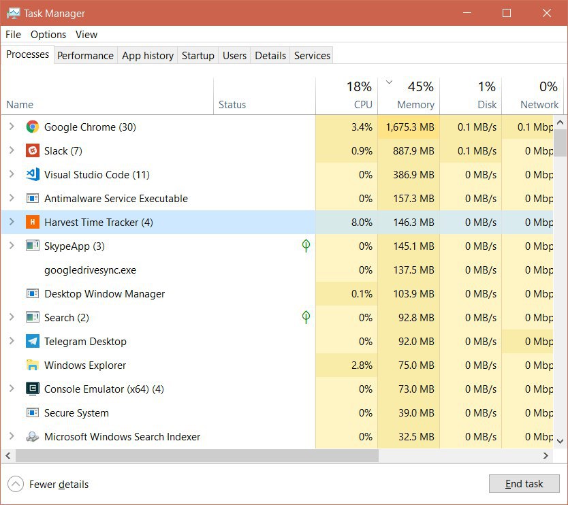Switch to the Services tab
The image size is (568, 505).
(x=312, y=55)
